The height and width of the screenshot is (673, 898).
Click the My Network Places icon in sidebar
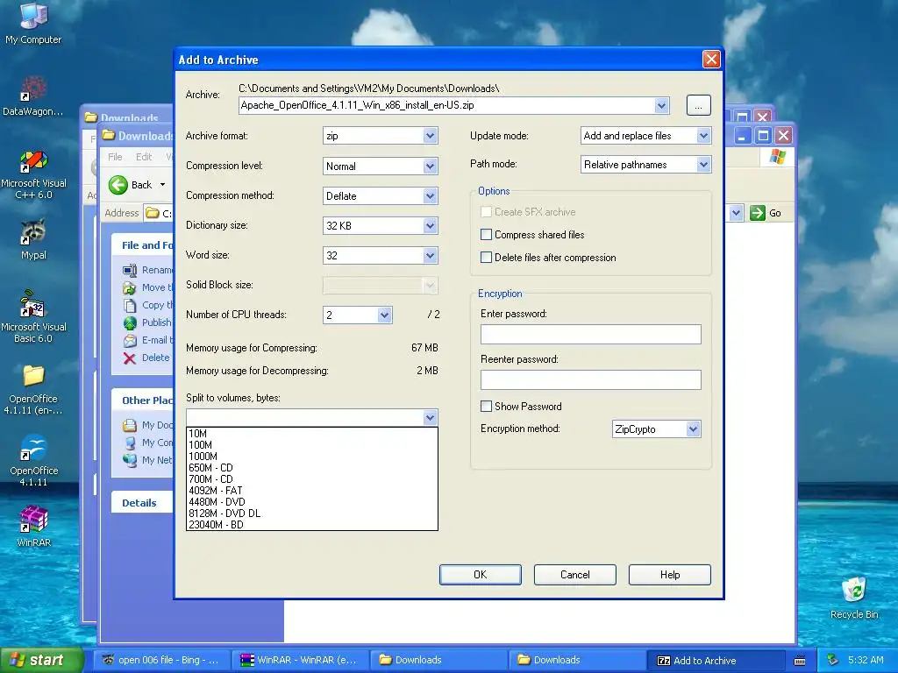coord(130,460)
